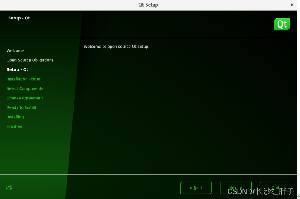The height and width of the screenshot is (199, 300).
Task: Select the Select Components step
Action: coord(25,88)
